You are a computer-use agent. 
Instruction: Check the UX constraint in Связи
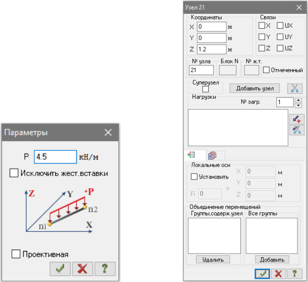click(280, 25)
